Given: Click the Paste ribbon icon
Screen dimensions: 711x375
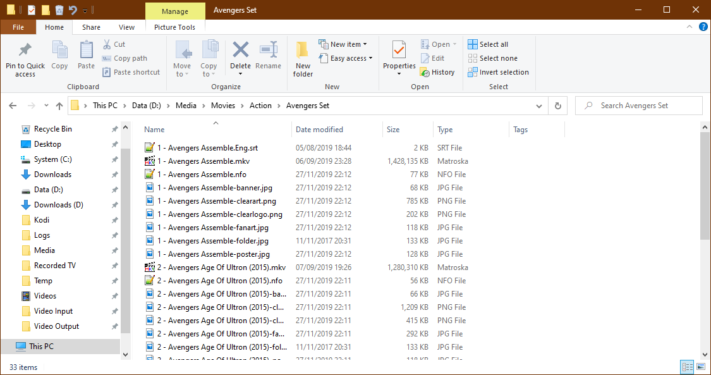Looking at the screenshot, I should pos(86,50).
